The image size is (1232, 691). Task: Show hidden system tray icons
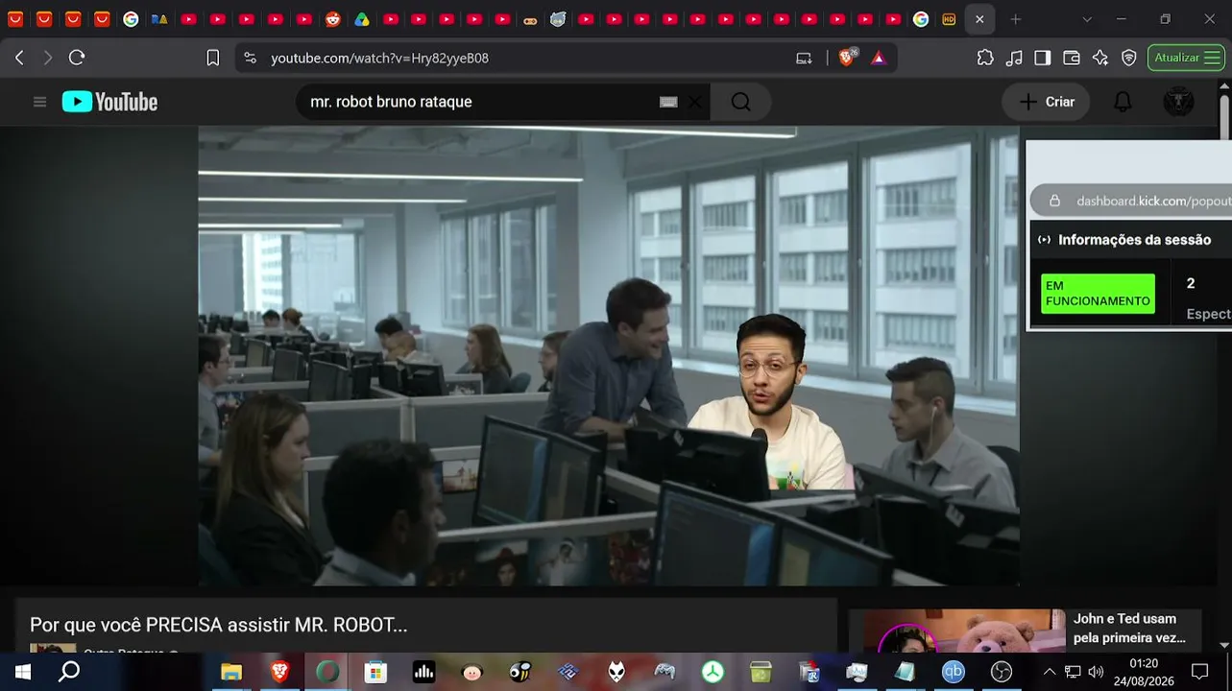point(1050,672)
